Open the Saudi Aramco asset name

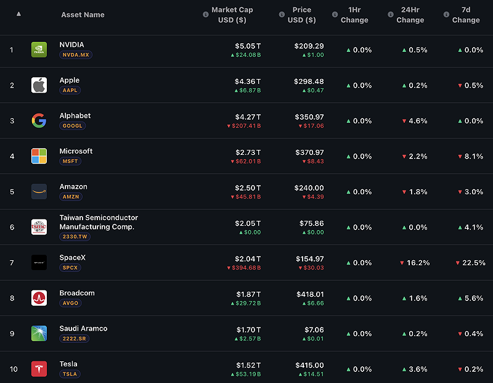[x=83, y=329]
